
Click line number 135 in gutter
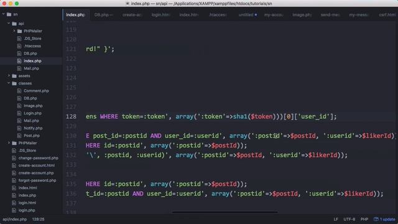71,184
